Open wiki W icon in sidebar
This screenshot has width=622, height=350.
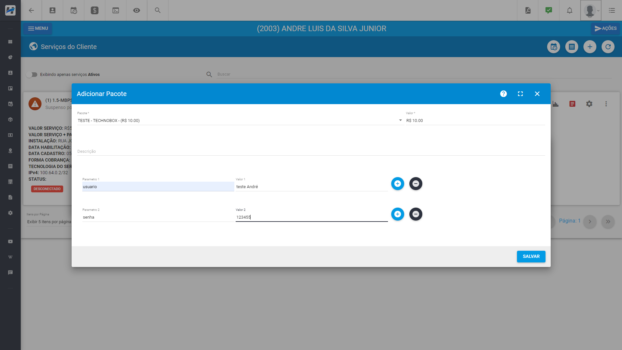[x=10, y=257]
